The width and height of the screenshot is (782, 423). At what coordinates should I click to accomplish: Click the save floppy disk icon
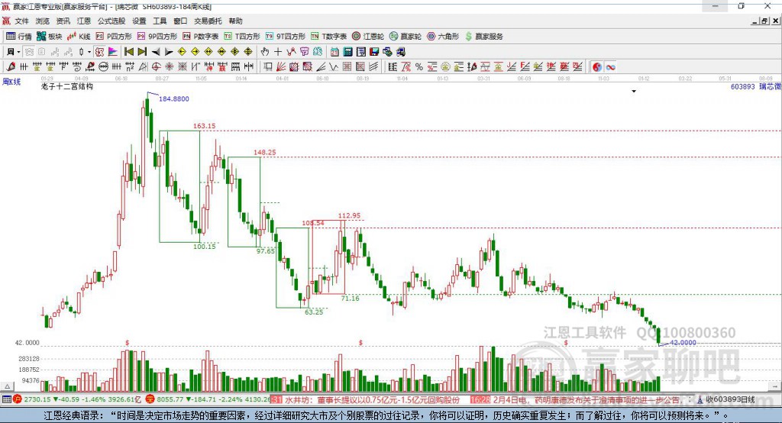coord(374,52)
